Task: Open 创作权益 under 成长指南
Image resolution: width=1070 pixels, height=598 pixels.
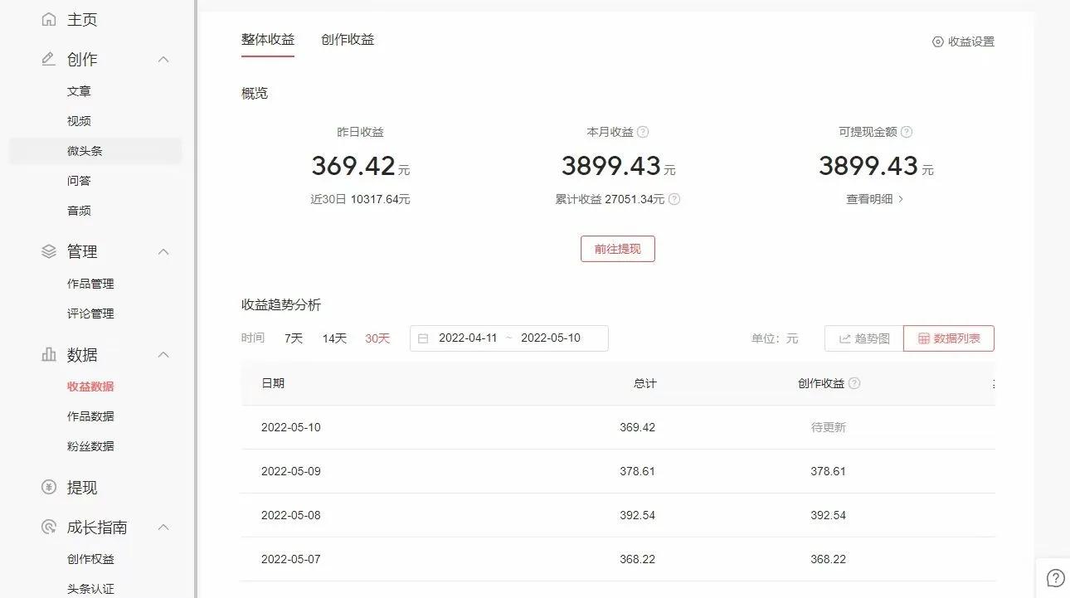Action: (x=90, y=559)
